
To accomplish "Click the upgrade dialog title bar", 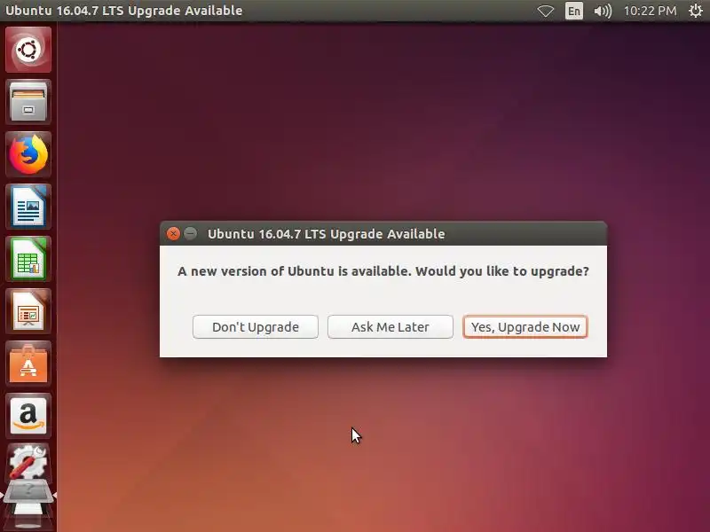I will (383, 233).
